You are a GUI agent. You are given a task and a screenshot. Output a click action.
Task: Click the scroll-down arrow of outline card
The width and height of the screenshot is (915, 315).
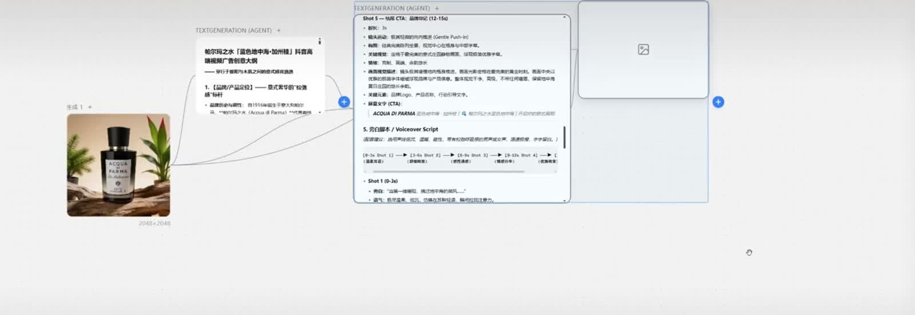320,112
